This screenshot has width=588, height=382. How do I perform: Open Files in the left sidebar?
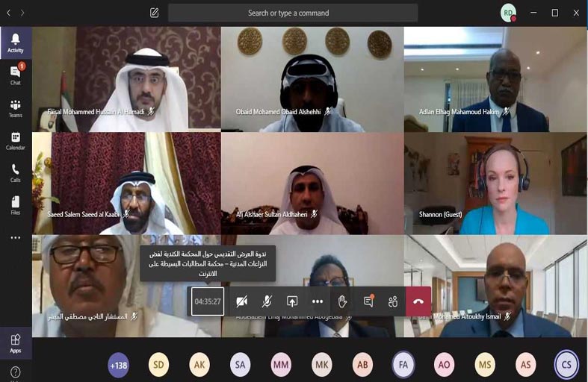tap(15, 205)
